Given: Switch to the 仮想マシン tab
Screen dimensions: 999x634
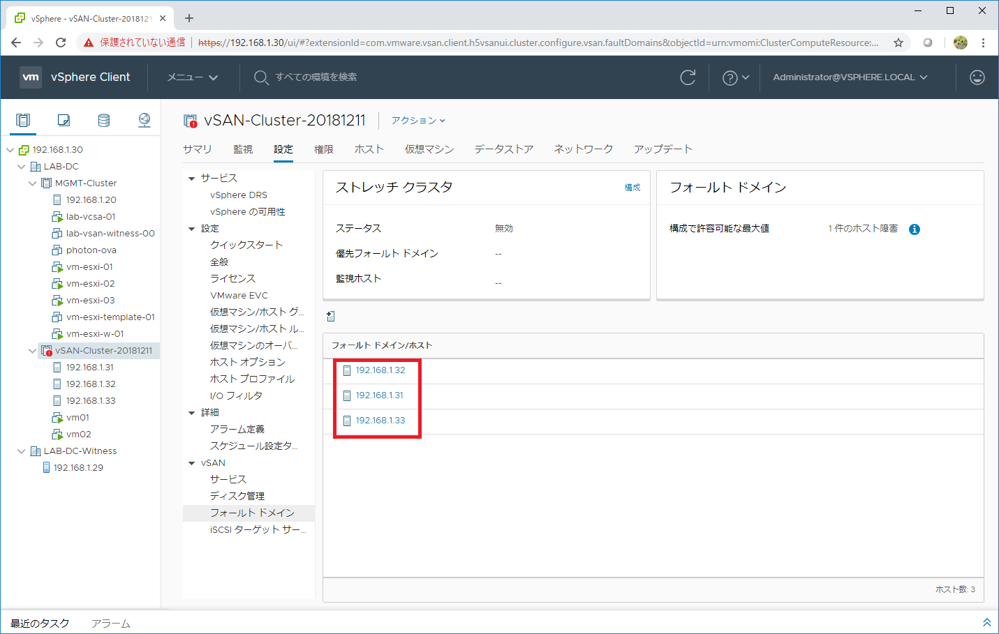Looking at the screenshot, I should [429, 149].
